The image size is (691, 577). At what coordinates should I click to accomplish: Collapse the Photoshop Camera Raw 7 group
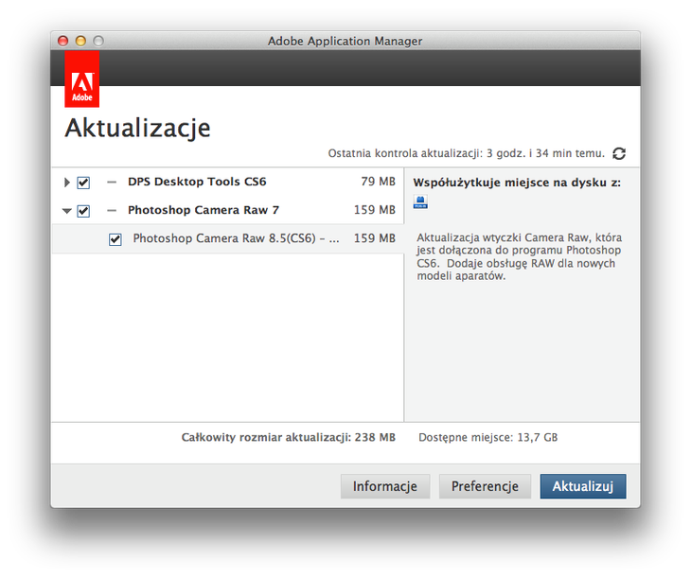coord(67,211)
